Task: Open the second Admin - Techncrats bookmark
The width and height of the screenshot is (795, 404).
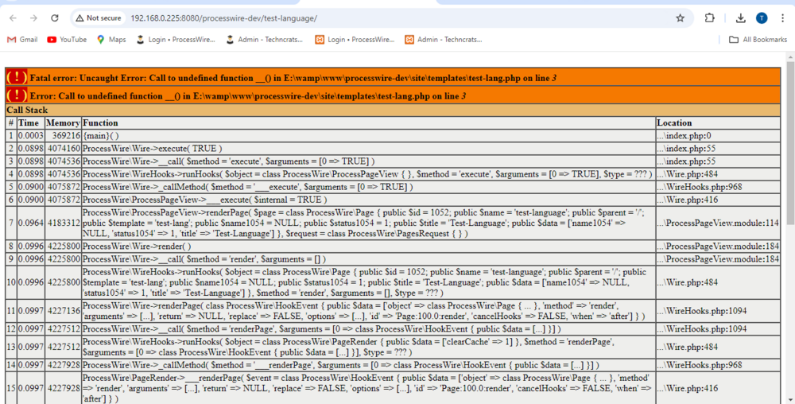Action: tap(444, 39)
